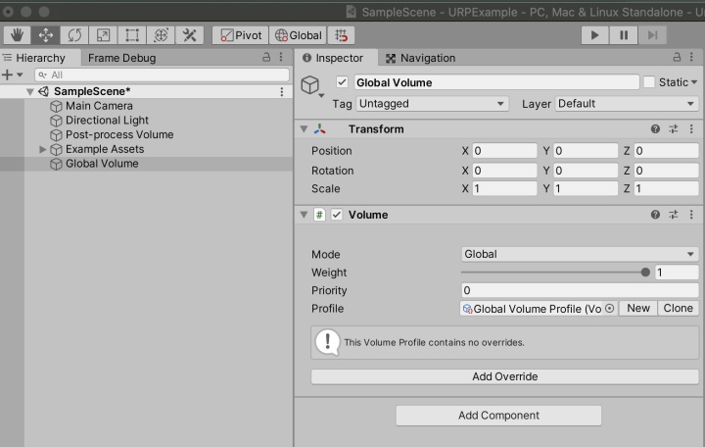Select the Hand tool
Viewport: 705px width, 447px height.
point(17,35)
